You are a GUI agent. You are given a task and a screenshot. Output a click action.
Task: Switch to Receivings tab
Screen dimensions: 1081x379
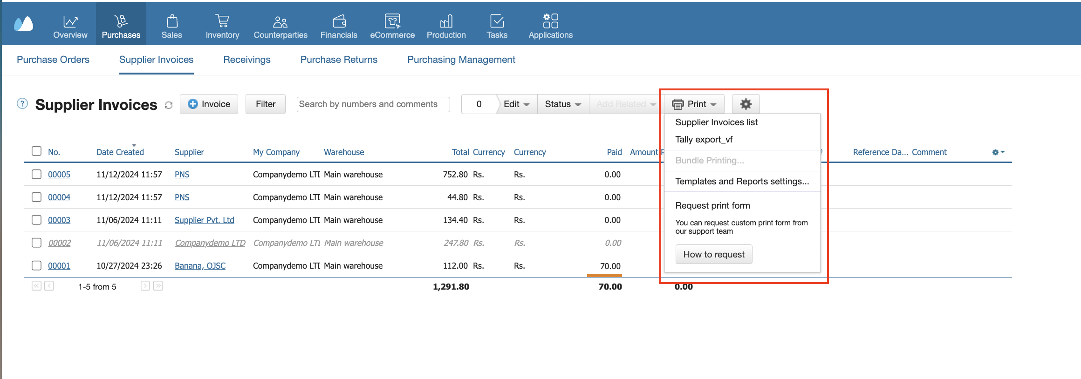tap(247, 60)
